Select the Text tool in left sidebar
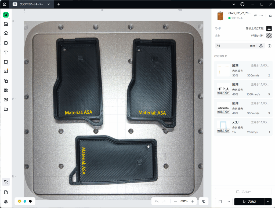The height and width of the screenshot is (208, 275). (x=6, y=53)
